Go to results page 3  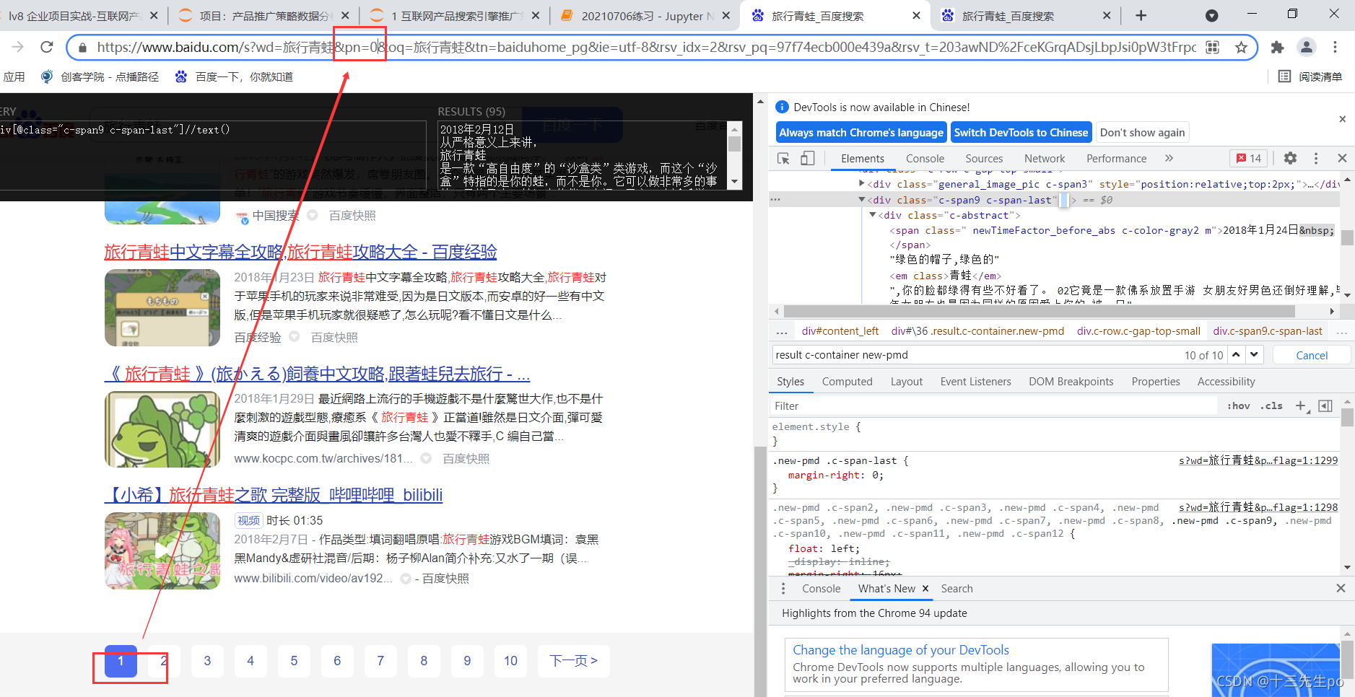click(x=207, y=661)
